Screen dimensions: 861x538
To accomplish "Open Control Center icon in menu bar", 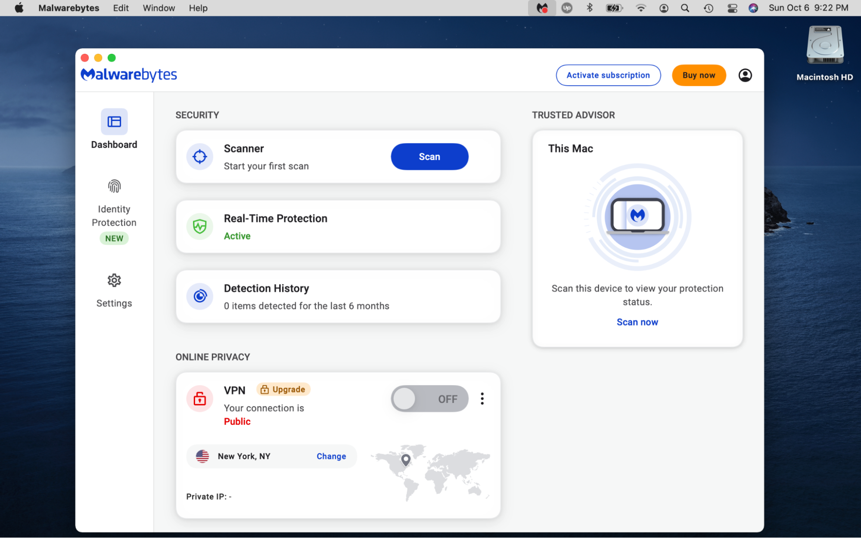I will [732, 8].
